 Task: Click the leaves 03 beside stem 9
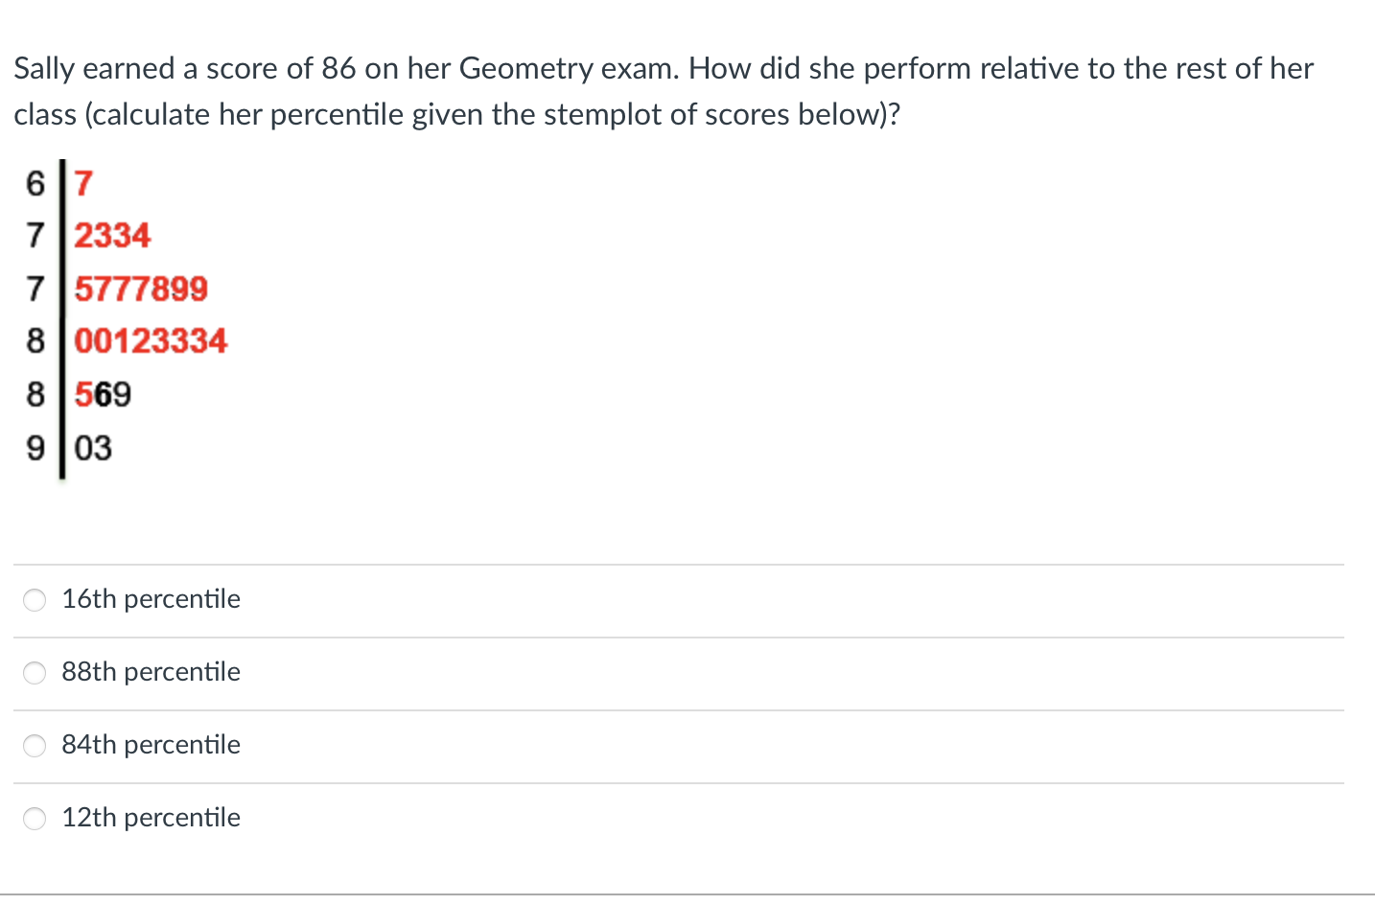click(x=93, y=448)
